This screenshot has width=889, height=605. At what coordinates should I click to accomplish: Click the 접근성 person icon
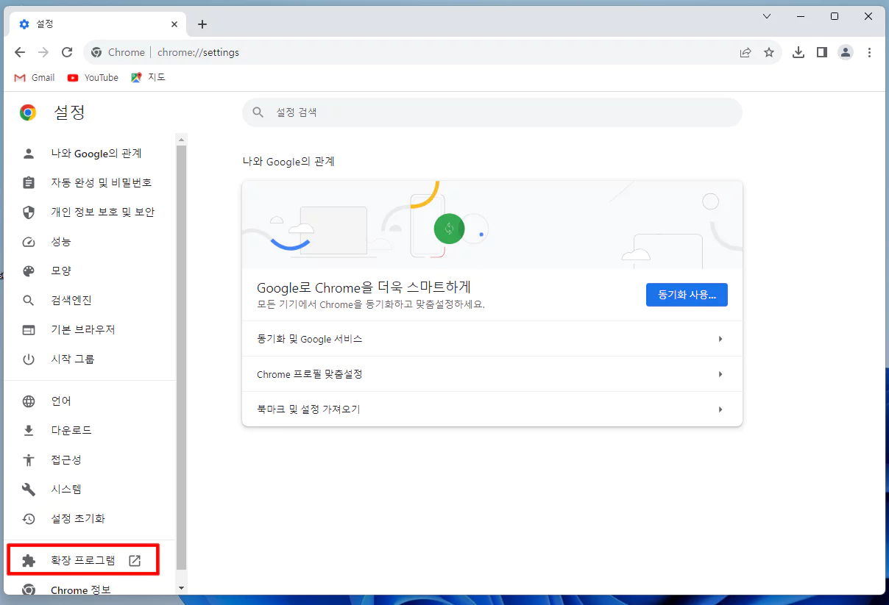point(29,459)
